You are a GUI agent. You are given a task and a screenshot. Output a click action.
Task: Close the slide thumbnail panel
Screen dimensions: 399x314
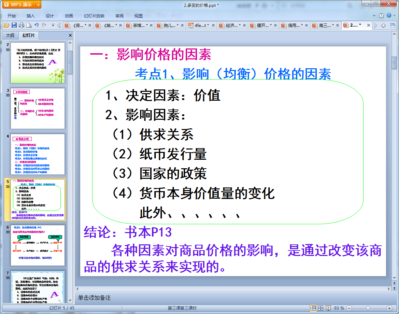click(x=70, y=35)
